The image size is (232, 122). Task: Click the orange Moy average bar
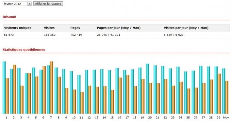227,97
